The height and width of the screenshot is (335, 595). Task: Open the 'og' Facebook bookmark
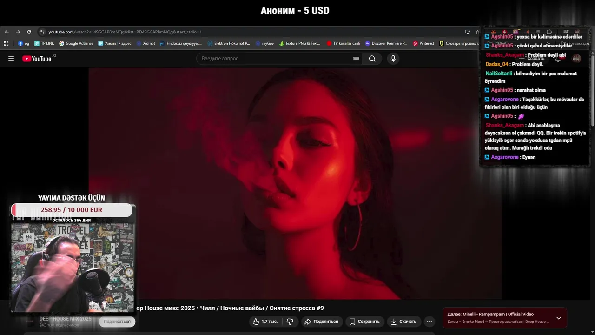click(24, 43)
